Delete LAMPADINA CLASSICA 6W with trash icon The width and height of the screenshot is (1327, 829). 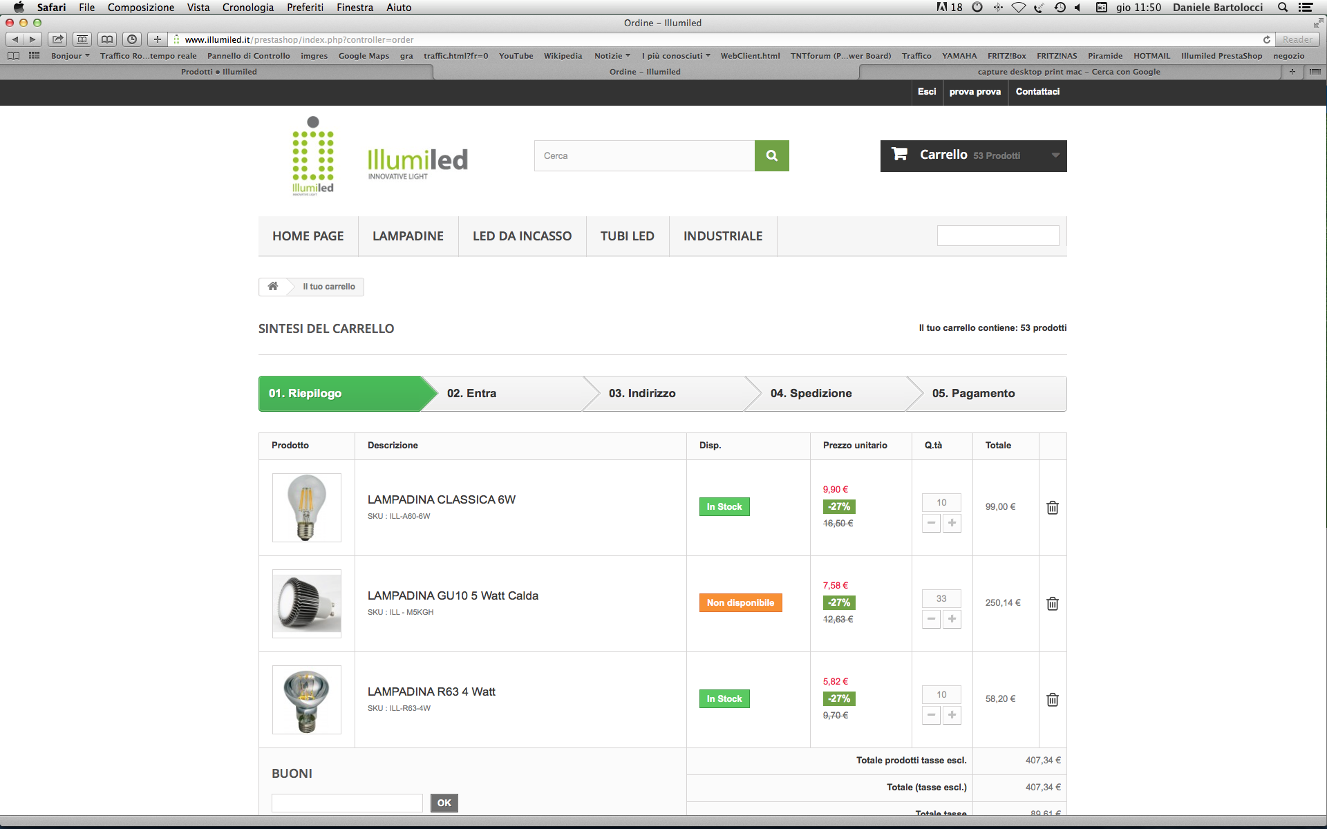pyautogui.click(x=1052, y=508)
